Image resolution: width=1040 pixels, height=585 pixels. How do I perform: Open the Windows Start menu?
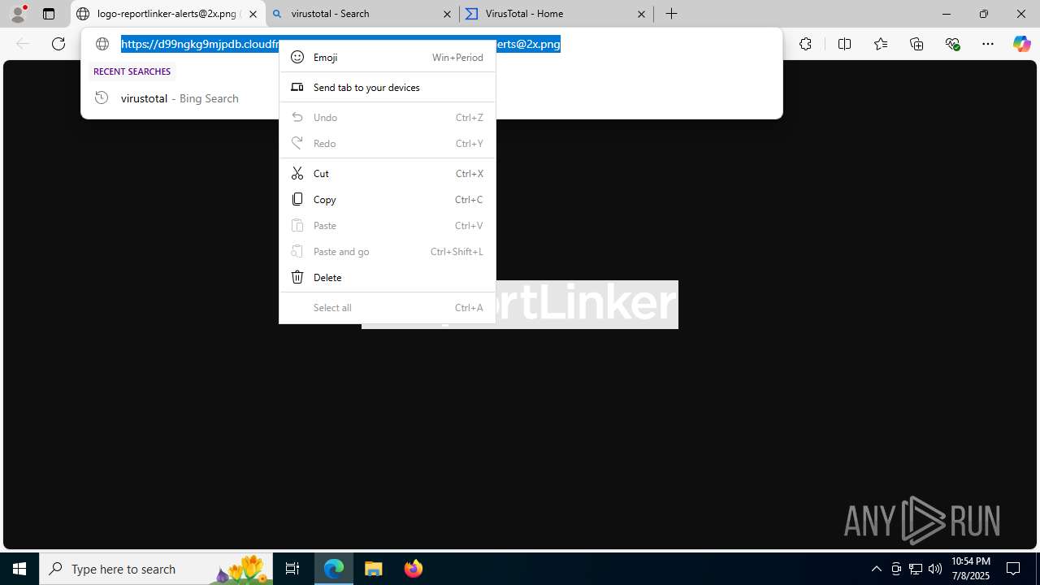coord(19,569)
